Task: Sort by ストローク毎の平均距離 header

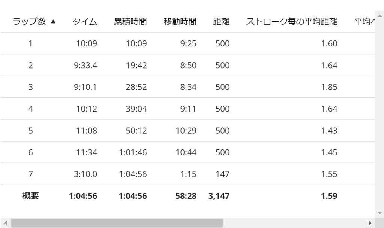Action: tap(292, 21)
